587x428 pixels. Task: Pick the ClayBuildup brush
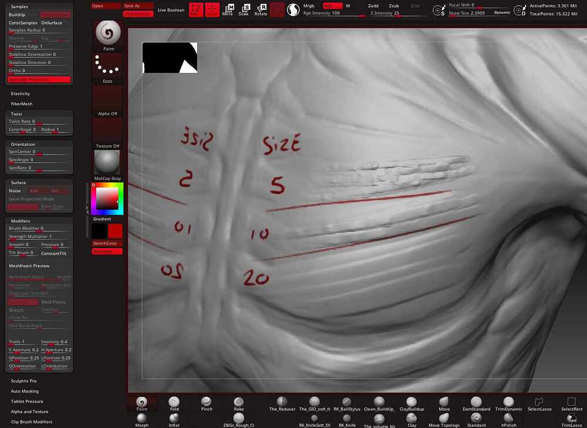(x=411, y=404)
